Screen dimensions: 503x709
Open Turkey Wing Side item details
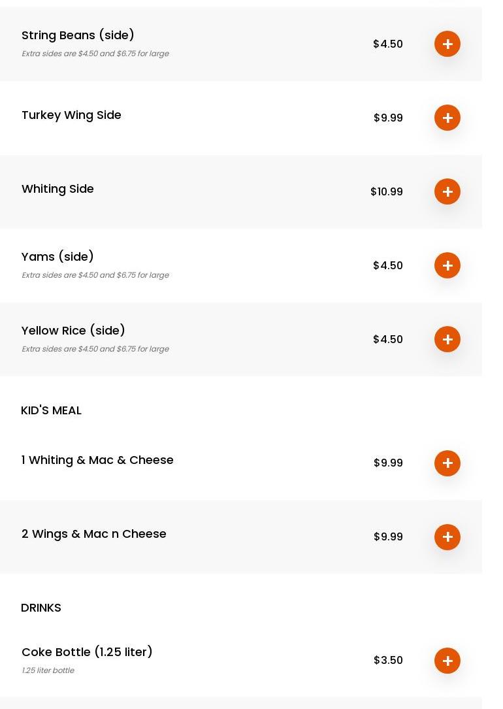71,115
